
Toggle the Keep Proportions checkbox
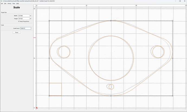19,21
